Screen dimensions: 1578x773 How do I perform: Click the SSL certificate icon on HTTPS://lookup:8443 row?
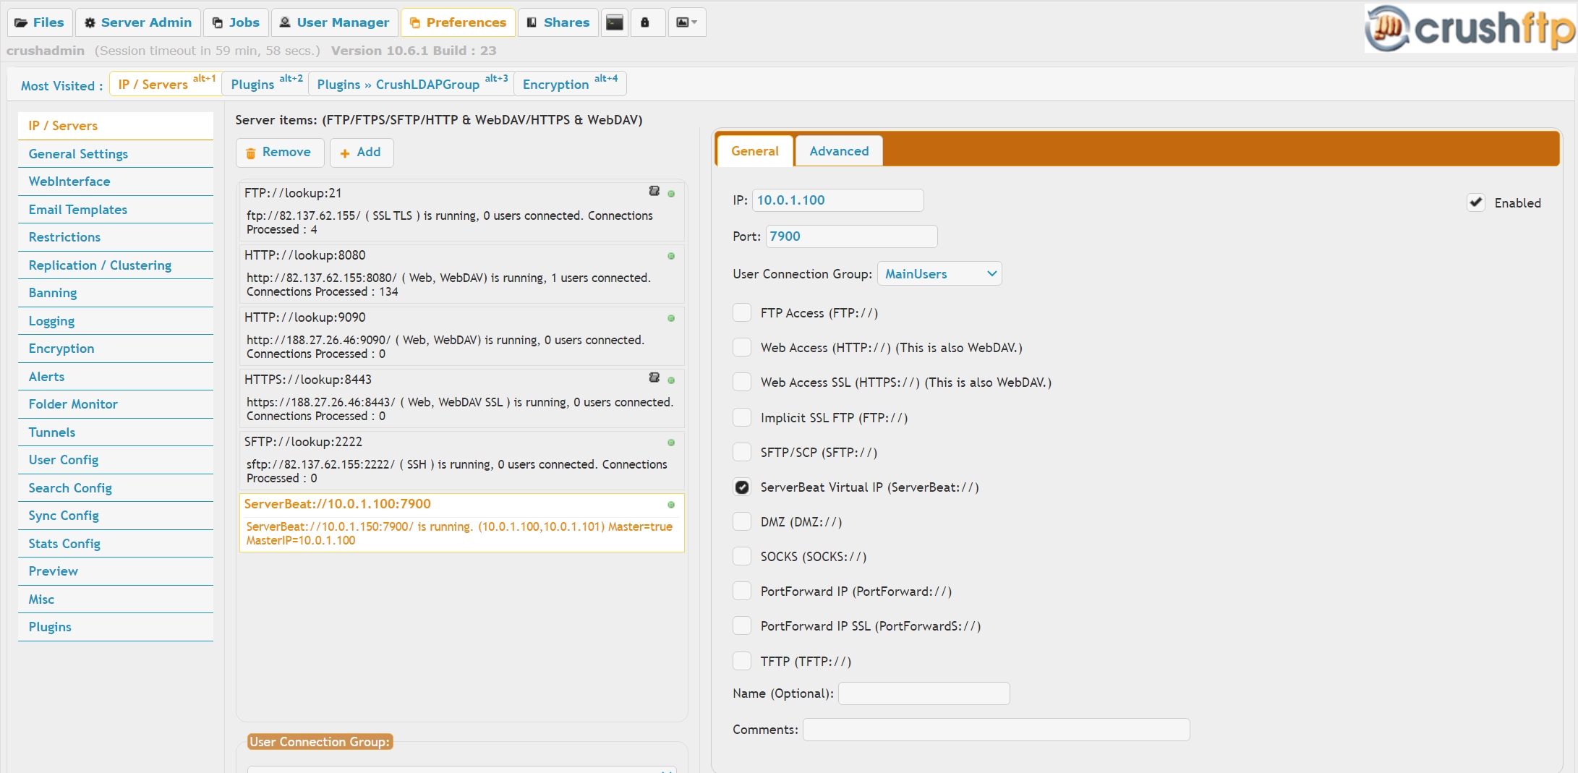[654, 377]
